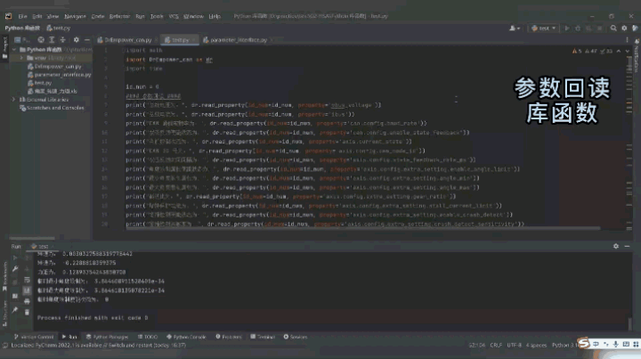641x359 pixels.
Task: Open the Notifications side tool window
Action: 637,56
